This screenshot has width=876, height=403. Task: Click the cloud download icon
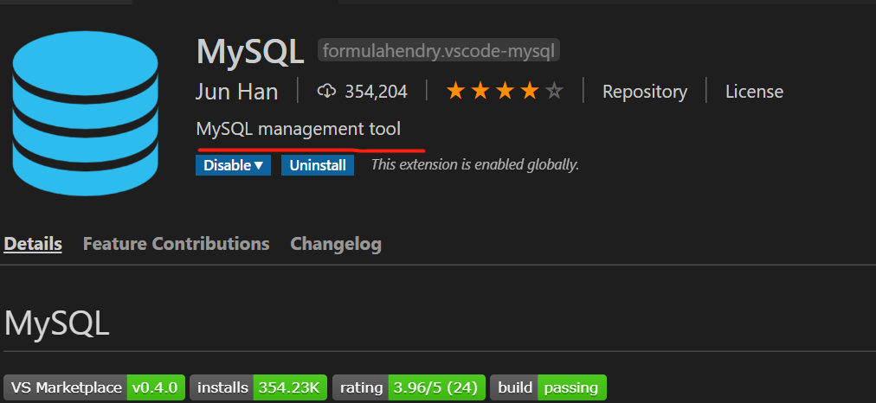pos(326,91)
